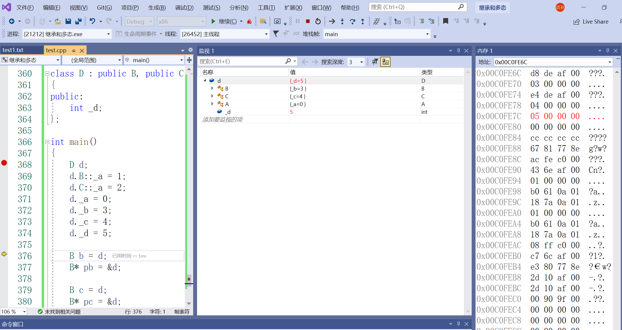Viewport: 622px width, 330px height.
Task: Click the 继承和多态 solution name label
Action: (492, 7)
